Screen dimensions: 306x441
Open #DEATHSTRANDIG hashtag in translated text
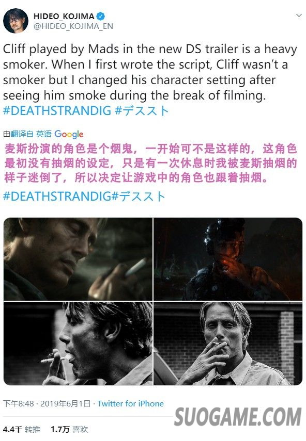click(57, 197)
